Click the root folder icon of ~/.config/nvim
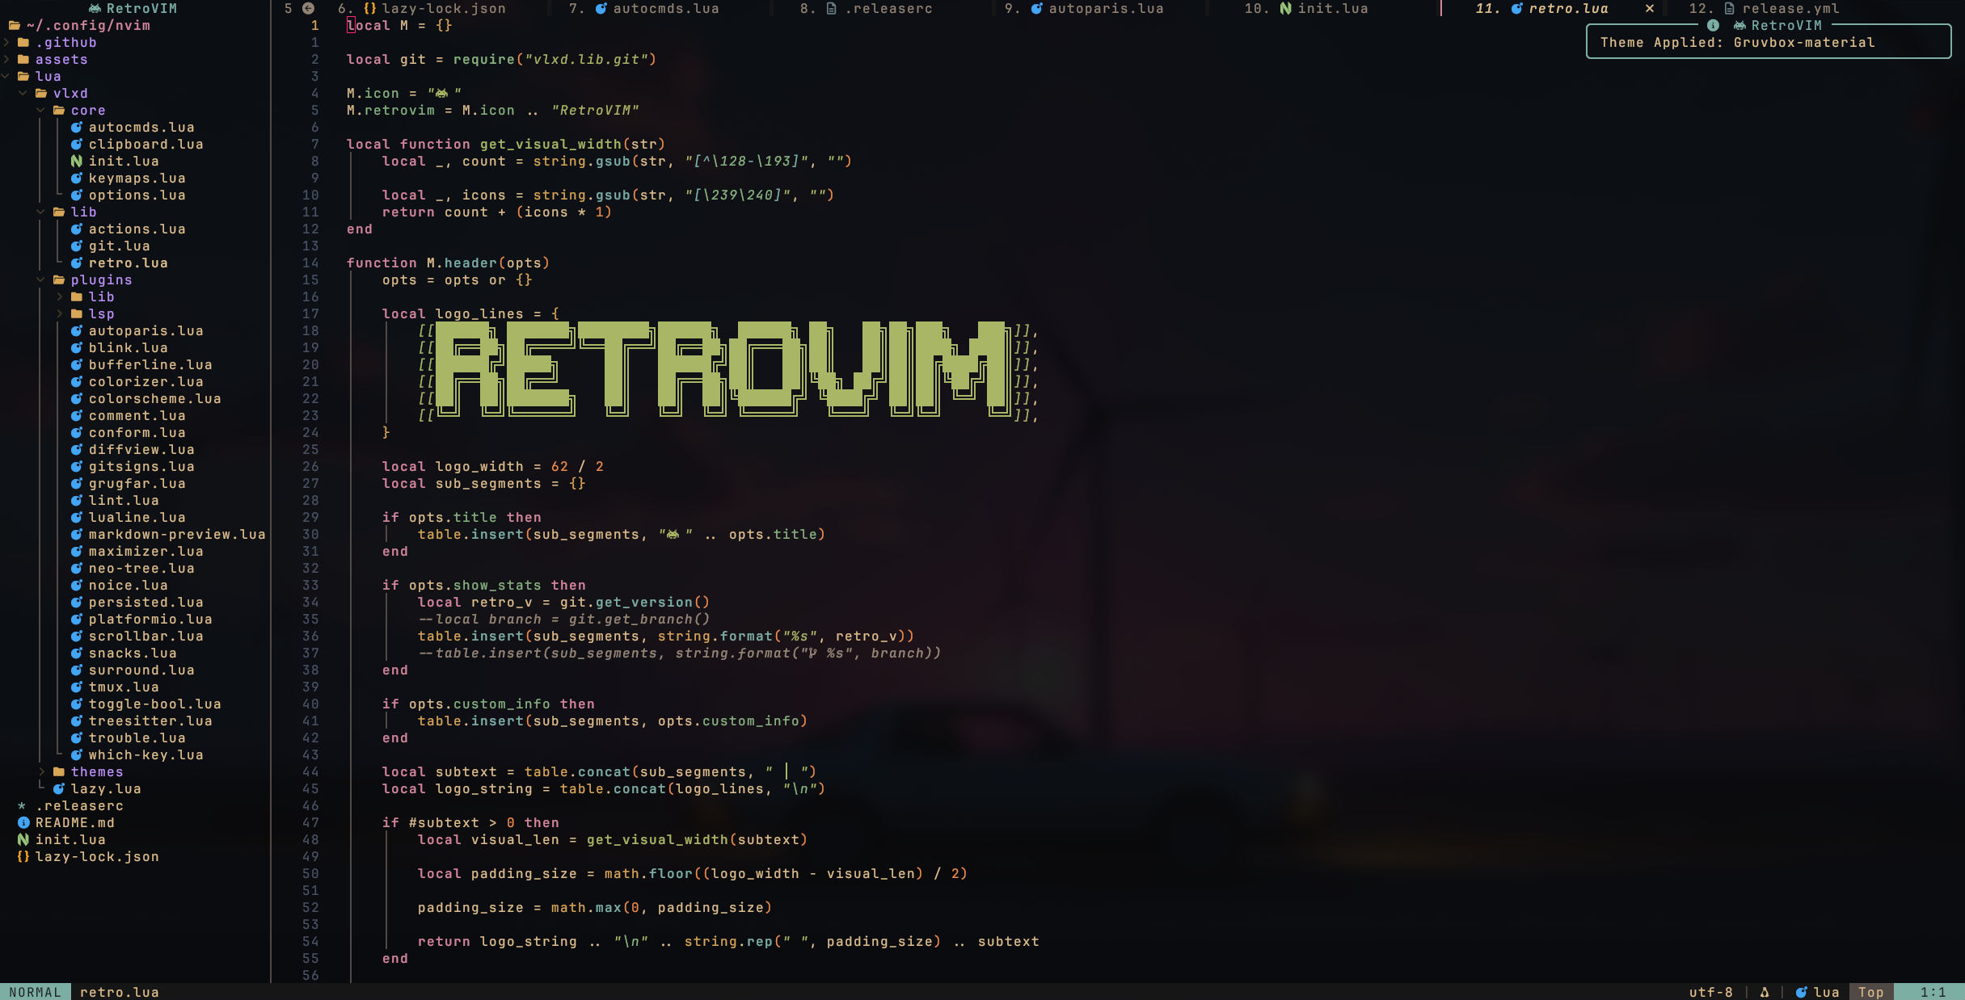Image resolution: width=1965 pixels, height=1000 pixels. [15, 25]
